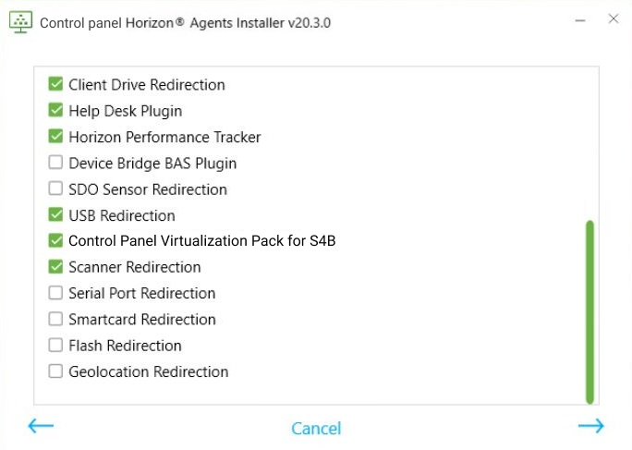Cancel the installation
The height and width of the screenshot is (450, 632).
[x=316, y=429]
